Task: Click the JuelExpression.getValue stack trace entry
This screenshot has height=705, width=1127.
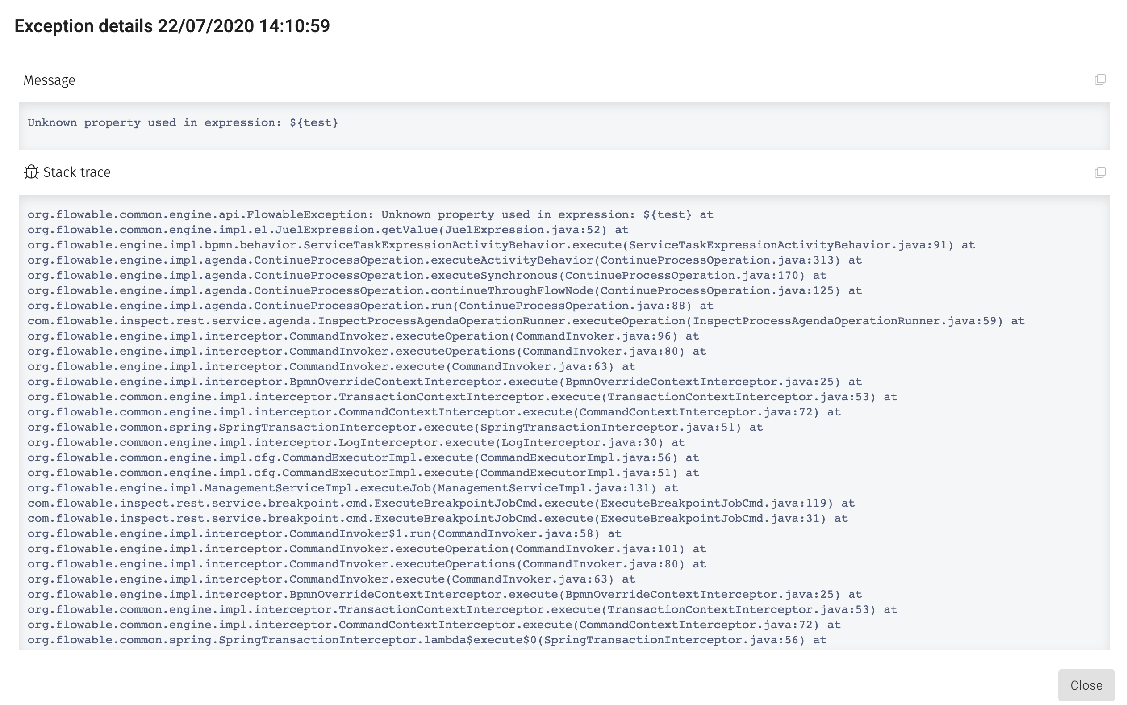Action: (327, 229)
